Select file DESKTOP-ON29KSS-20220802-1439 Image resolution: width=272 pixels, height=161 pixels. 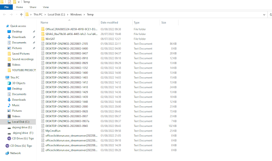coord(67,97)
